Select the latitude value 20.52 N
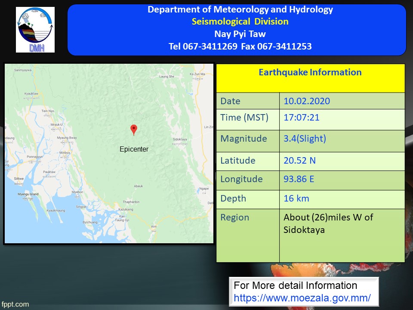Image resolution: width=413 pixels, height=310 pixels. tap(299, 161)
